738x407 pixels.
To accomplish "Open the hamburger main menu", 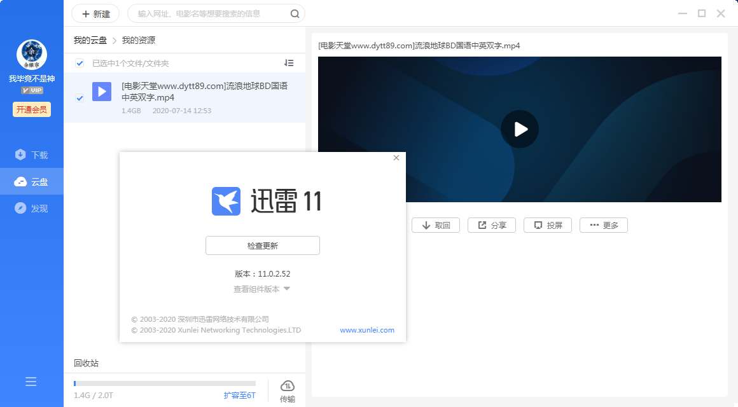I will coord(31,381).
